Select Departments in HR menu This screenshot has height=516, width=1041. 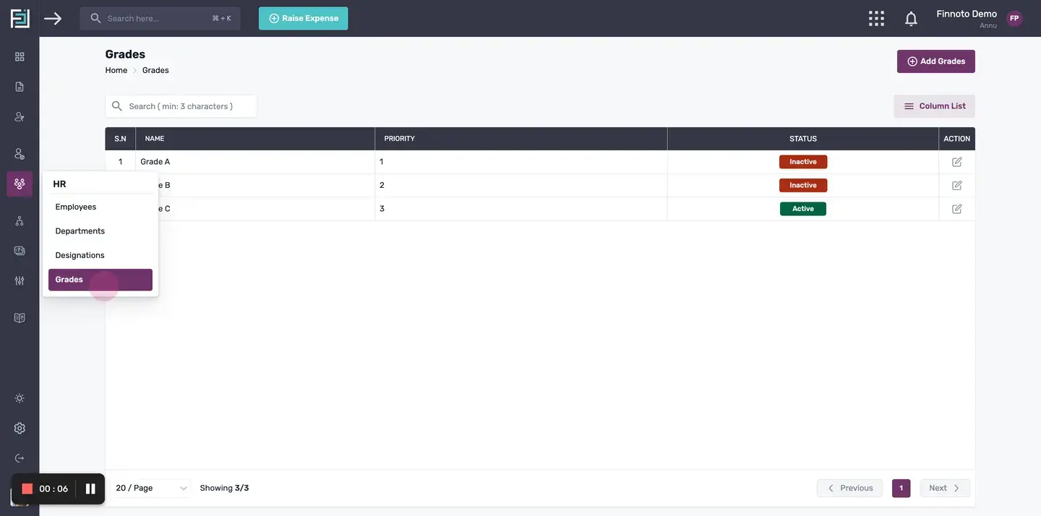pos(100,231)
